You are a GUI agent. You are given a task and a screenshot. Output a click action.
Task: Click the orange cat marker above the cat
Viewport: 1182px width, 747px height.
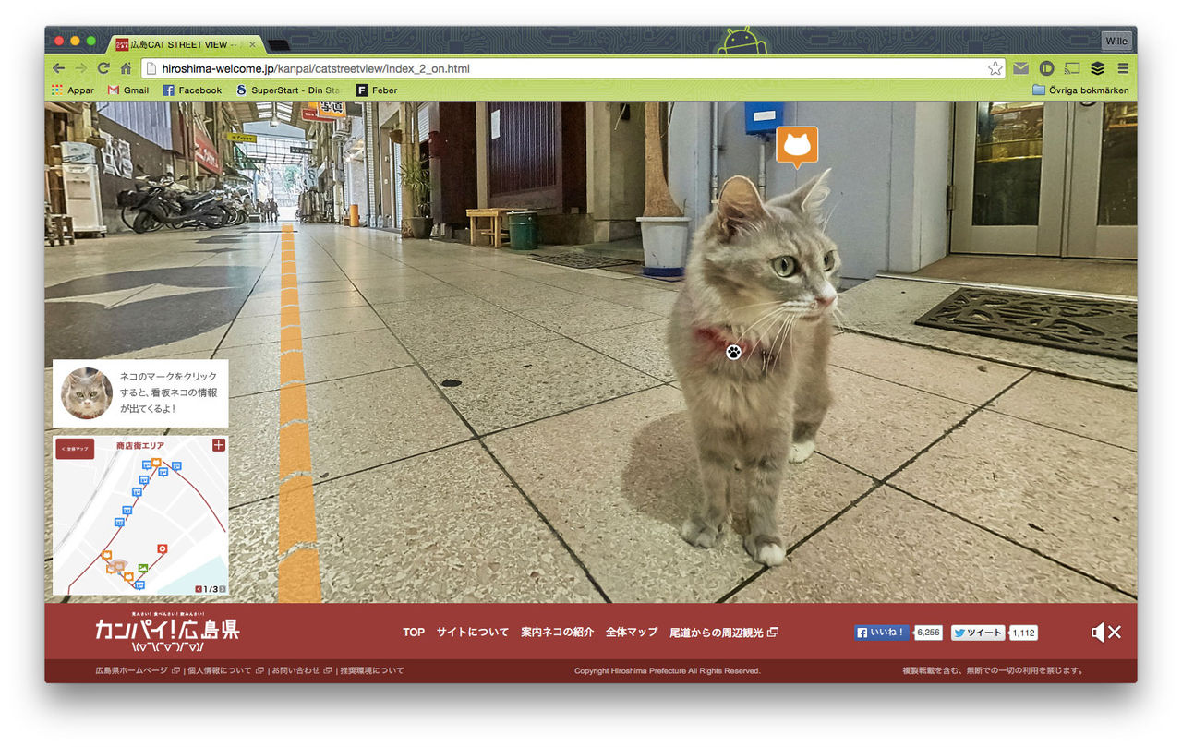click(796, 146)
